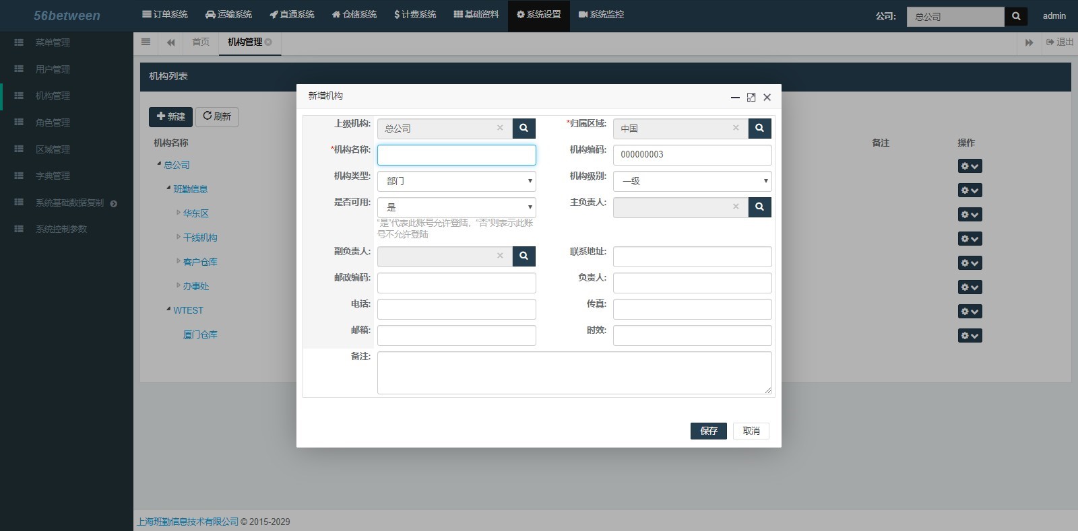
Task: Open 菜单管理 in the sidebar
Action: [53, 42]
